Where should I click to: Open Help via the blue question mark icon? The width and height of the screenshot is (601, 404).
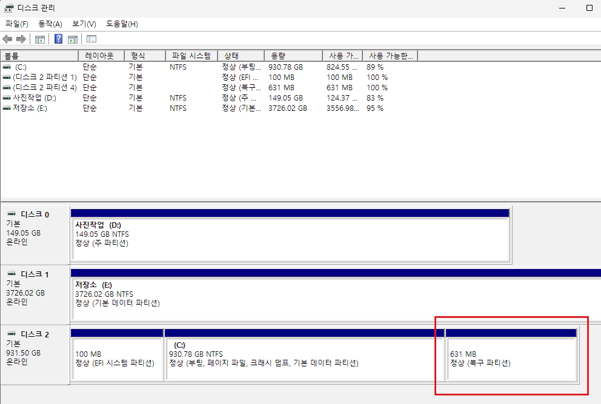(x=59, y=39)
